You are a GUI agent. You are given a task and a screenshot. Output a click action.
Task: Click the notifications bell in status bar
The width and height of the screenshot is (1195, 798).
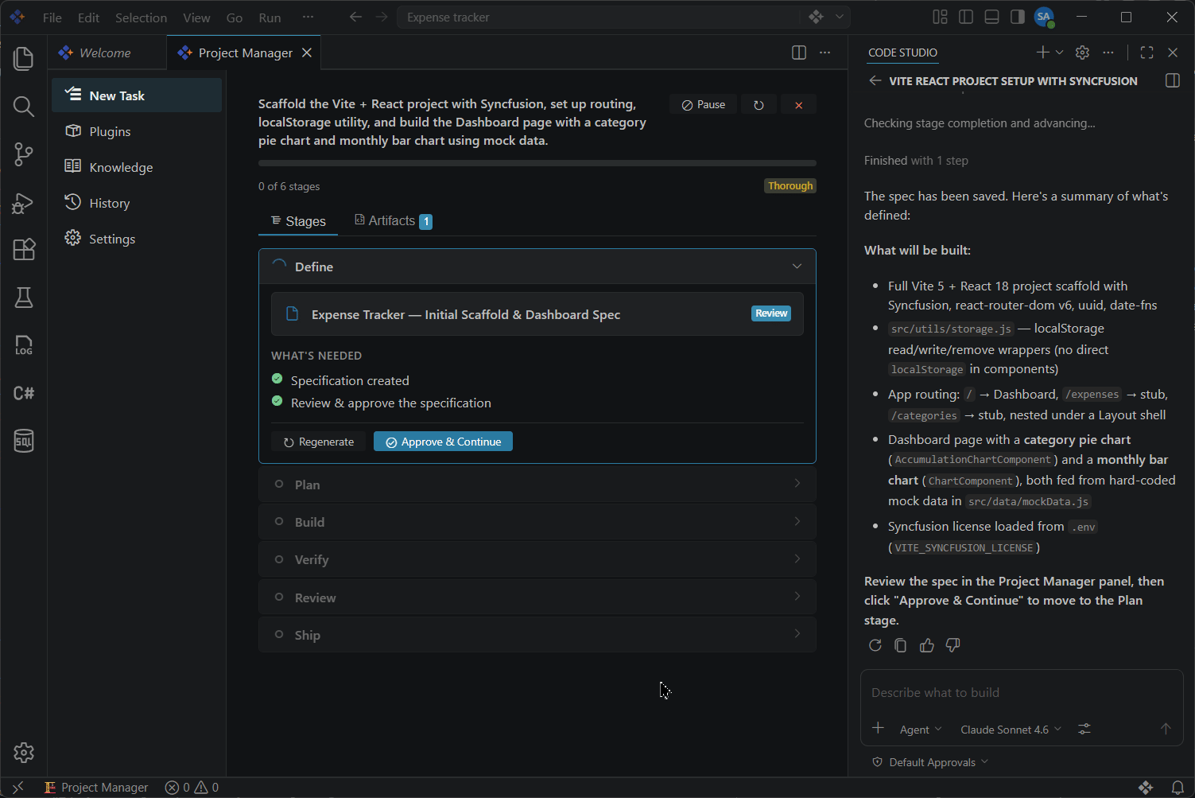(1178, 788)
